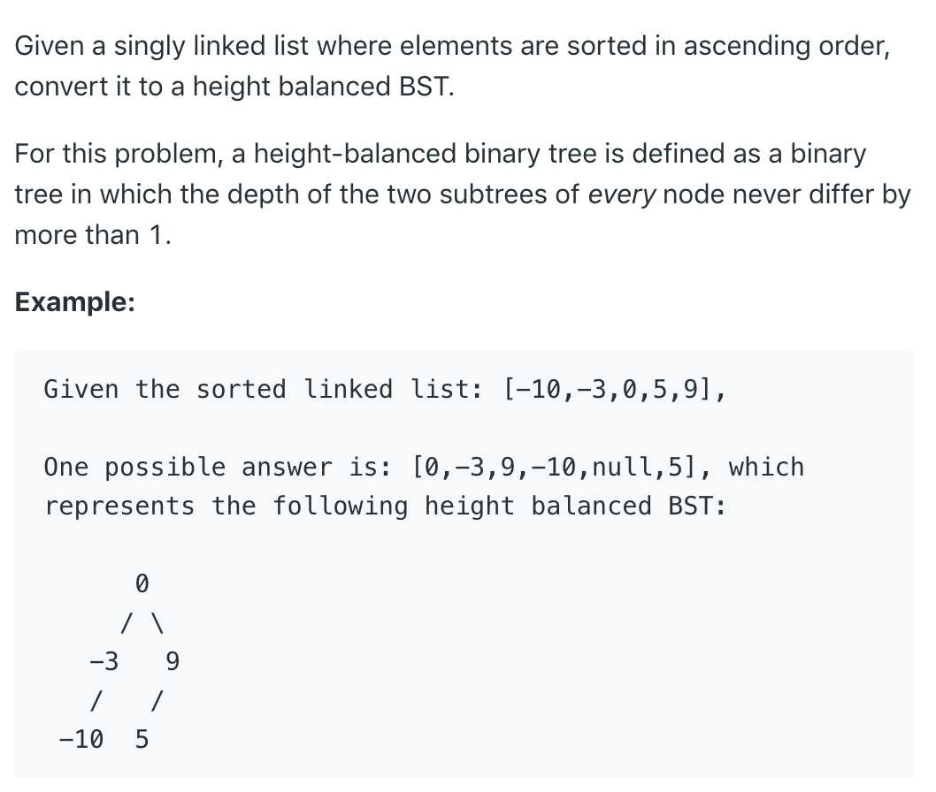936x792 pixels.
Task: Click the tree node labeled -3
Action: [x=104, y=661]
